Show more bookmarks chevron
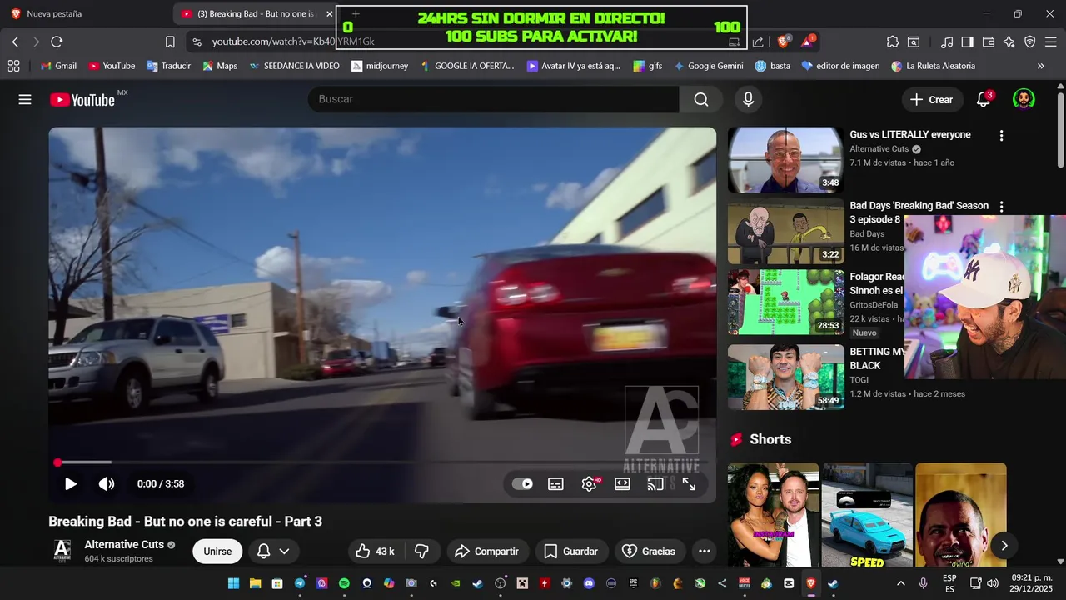This screenshot has width=1066, height=600. pyautogui.click(x=1041, y=66)
